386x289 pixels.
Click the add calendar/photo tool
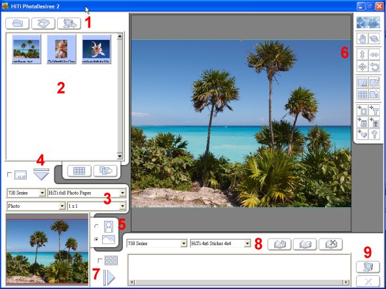(362, 123)
